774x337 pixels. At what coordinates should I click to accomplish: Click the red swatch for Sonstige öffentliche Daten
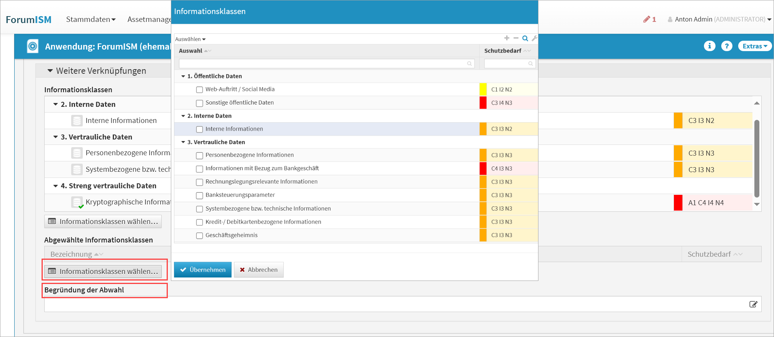[x=483, y=103]
